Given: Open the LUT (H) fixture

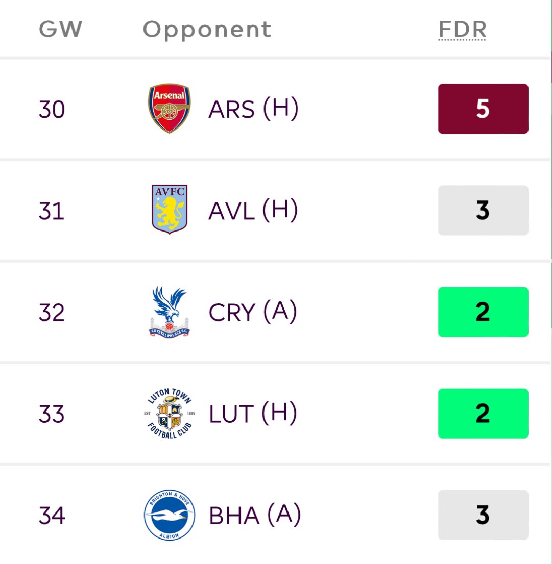Looking at the screenshot, I should tap(253, 413).
